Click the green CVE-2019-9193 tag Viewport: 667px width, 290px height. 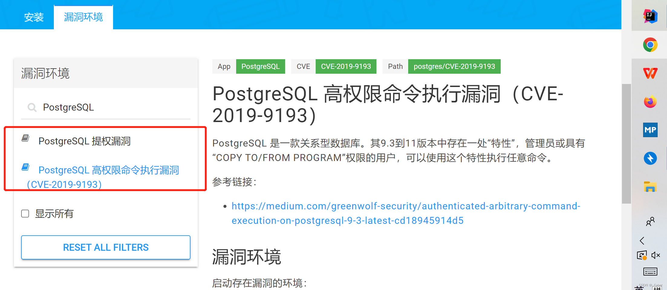pos(346,66)
